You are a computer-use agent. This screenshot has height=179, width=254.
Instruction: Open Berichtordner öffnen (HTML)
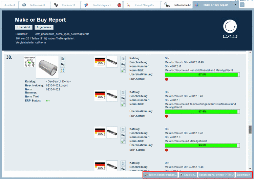tap(216, 175)
